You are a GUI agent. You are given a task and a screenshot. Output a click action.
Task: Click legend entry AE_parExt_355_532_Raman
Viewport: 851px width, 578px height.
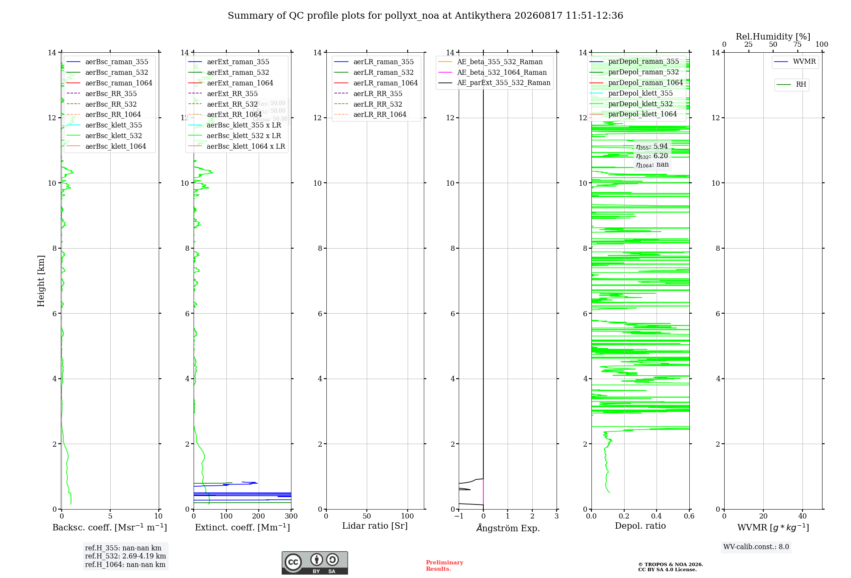pyautogui.click(x=494, y=83)
